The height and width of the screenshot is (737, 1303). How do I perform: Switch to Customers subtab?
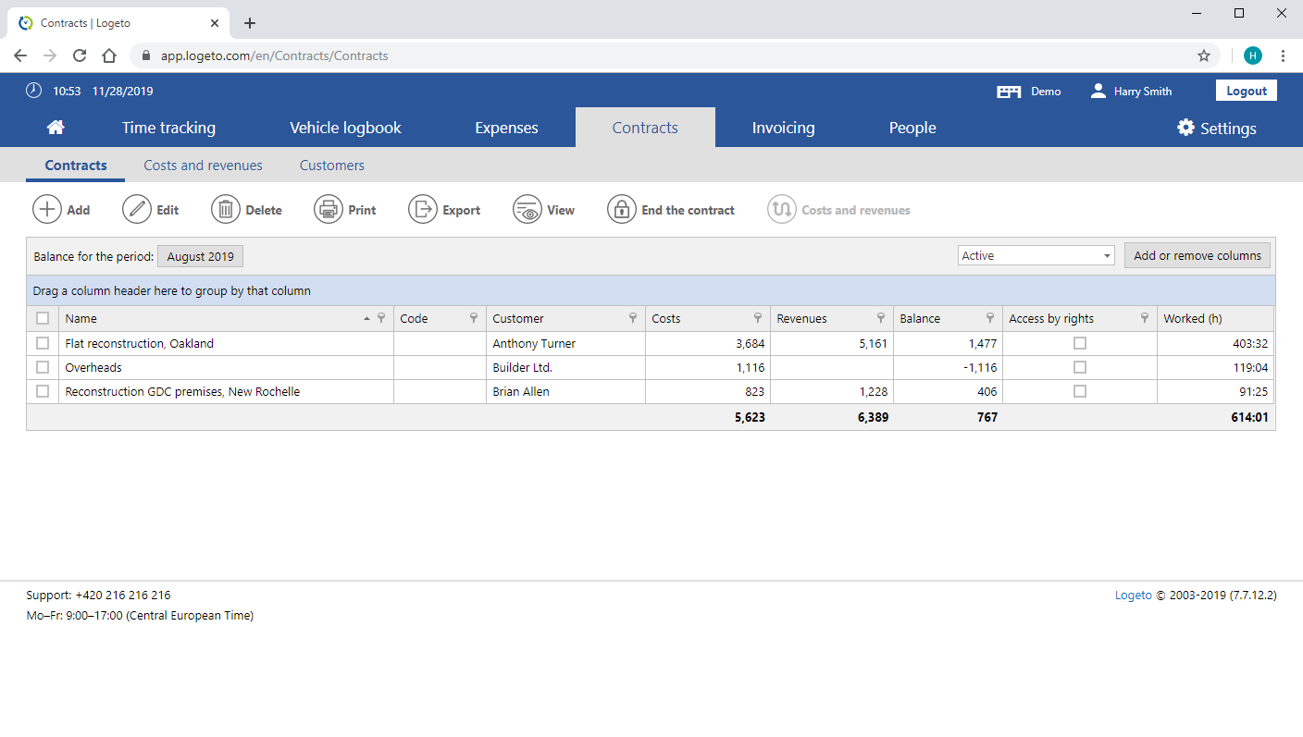332,166
